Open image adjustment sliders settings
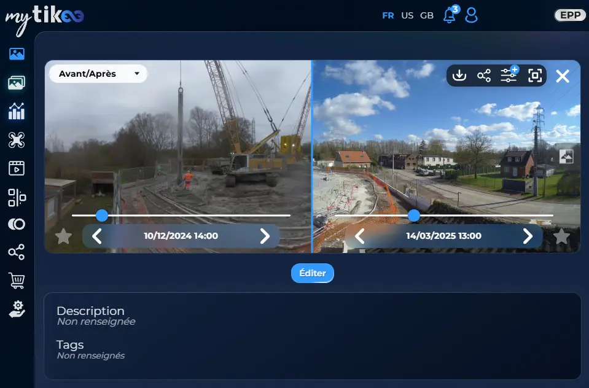 pyautogui.click(x=509, y=75)
